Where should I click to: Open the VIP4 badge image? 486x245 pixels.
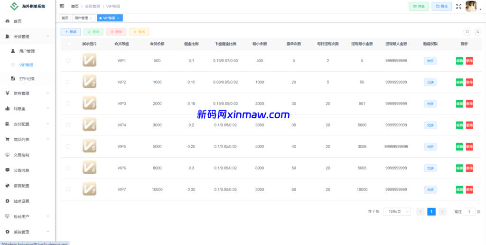pos(89,125)
